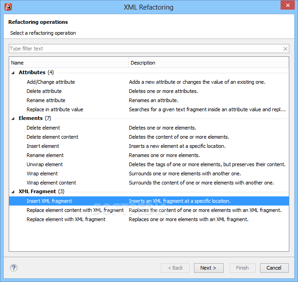Click description 'Surrounds one or more elements with another one.'
Image resolution: width=298 pixels, height=282 pixels.
coord(185,174)
